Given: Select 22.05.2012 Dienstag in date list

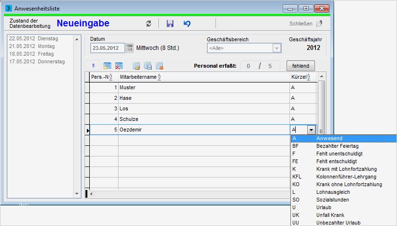Looking at the screenshot, I should (x=34, y=38).
